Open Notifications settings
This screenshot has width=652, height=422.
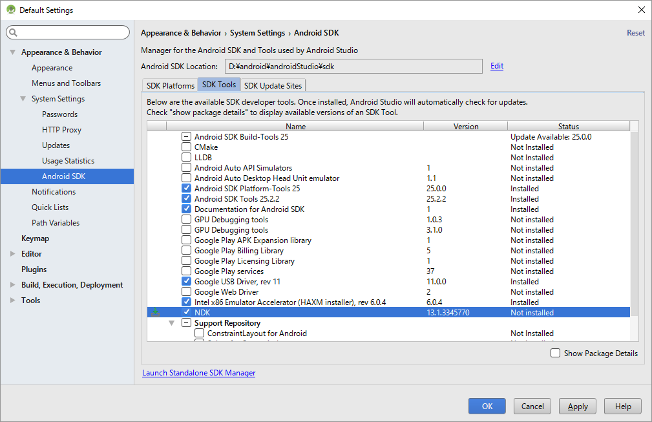(x=54, y=192)
